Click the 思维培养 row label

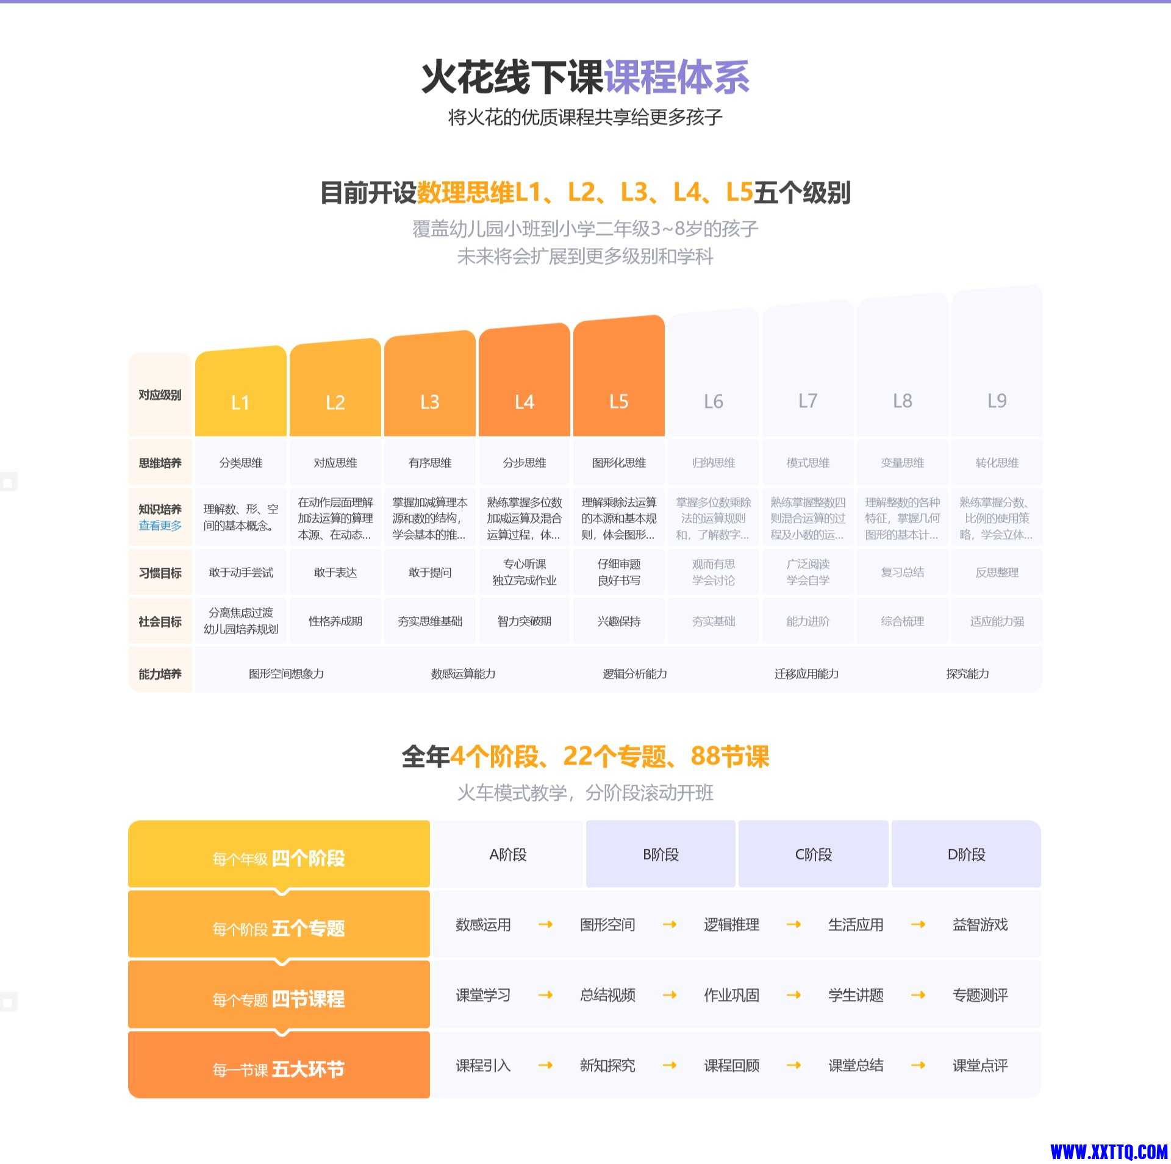160,463
